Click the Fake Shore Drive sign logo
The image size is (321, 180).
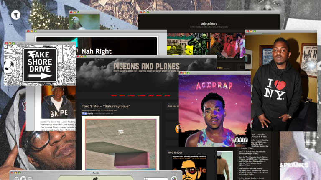[x=40, y=65]
